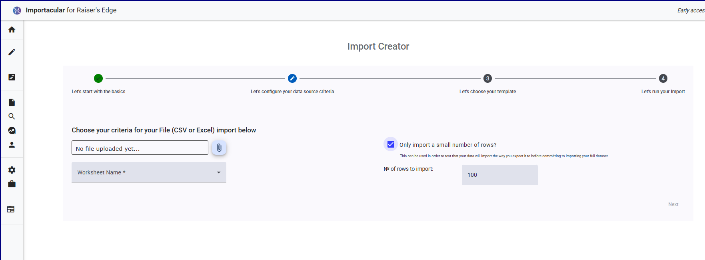Open the pencil edit icon in sidebar
This screenshot has height=260, width=705.
(12, 52)
